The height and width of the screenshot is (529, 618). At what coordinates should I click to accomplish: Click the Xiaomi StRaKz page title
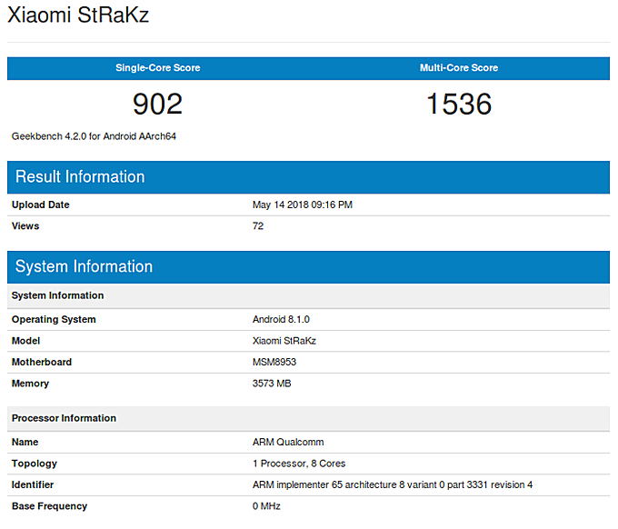(78, 15)
